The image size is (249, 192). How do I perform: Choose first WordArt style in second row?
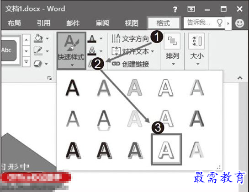[x=73, y=119]
